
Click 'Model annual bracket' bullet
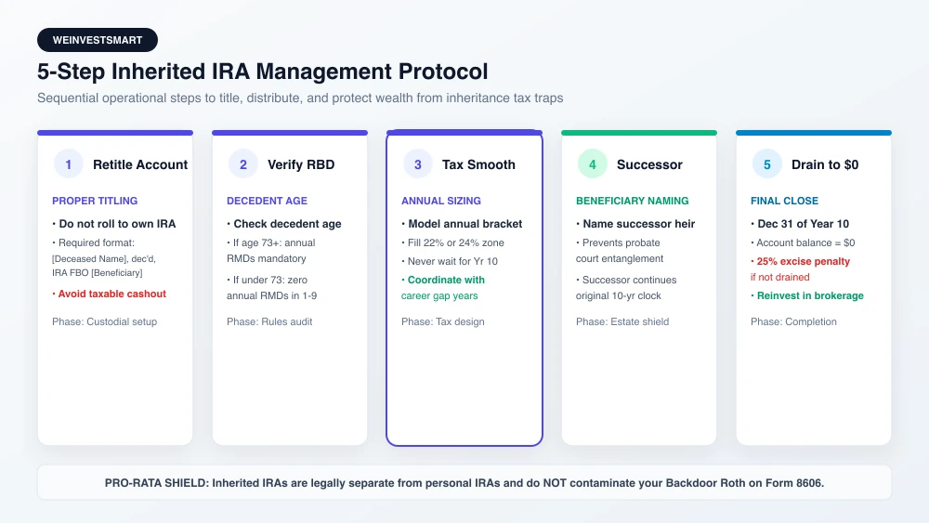point(462,224)
